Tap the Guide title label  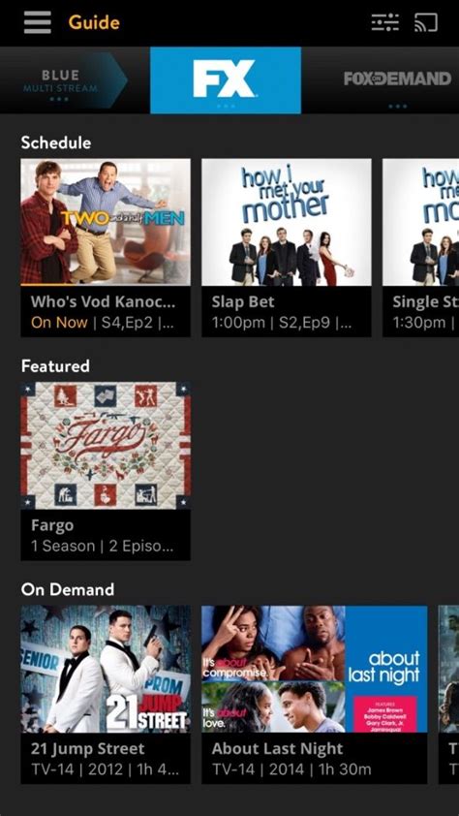[94, 22]
